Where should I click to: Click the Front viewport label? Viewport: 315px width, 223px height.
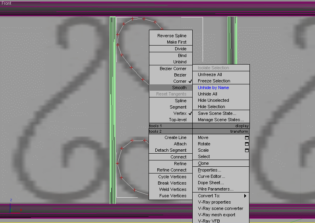click(6, 3)
